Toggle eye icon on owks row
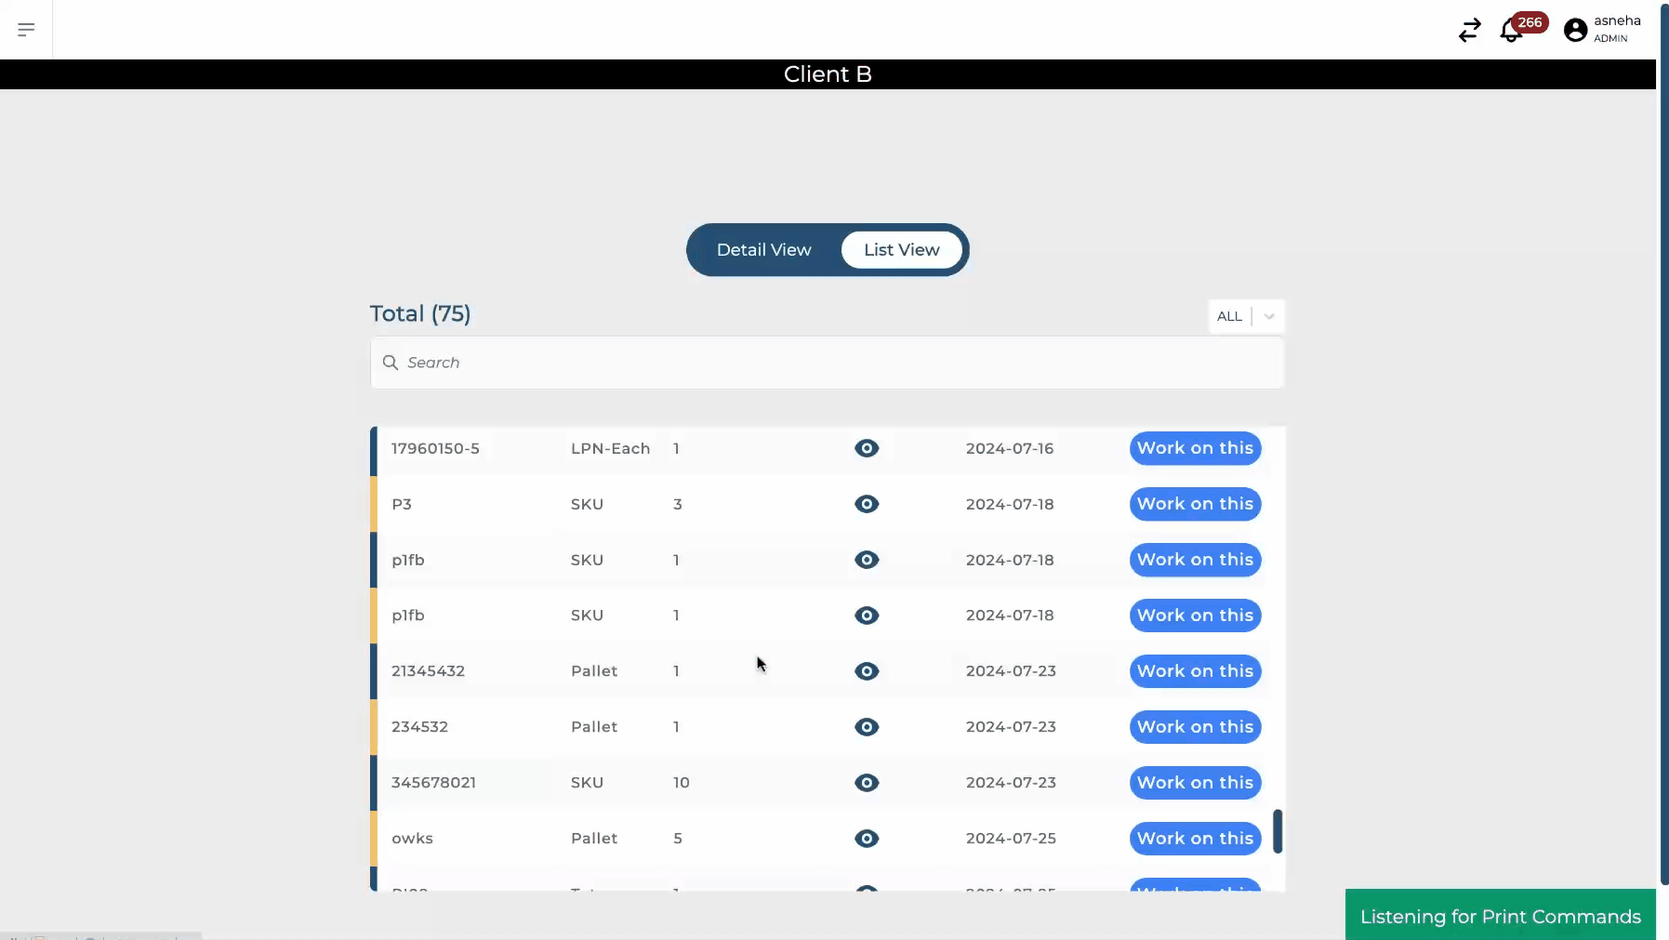Screen dimensions: 1669x940 [x=867, y=839]
